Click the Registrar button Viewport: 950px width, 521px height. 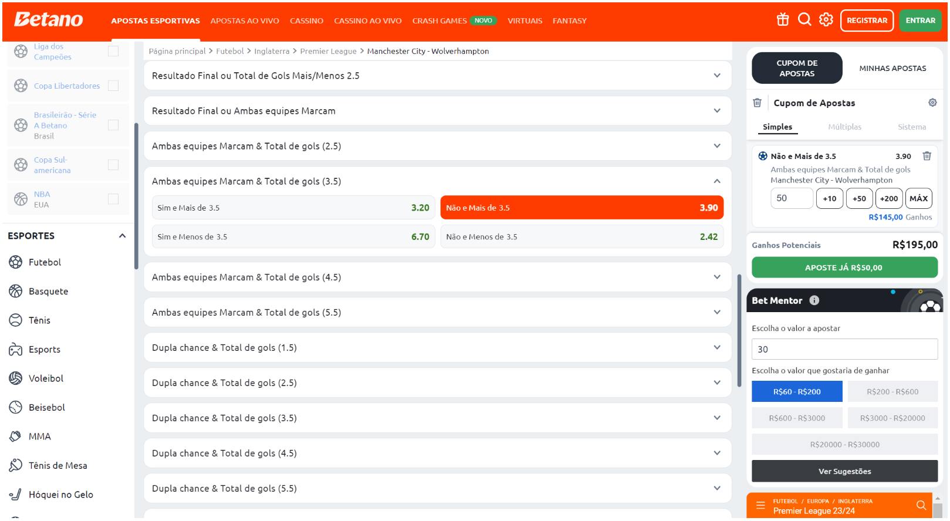coord(867,21)
